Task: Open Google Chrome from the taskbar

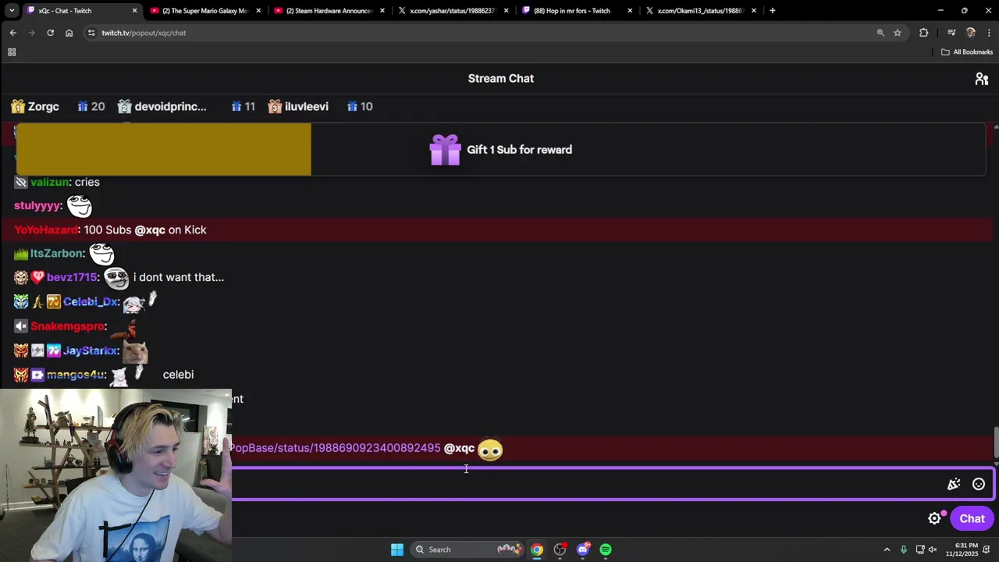Action: tap(537, 550)
